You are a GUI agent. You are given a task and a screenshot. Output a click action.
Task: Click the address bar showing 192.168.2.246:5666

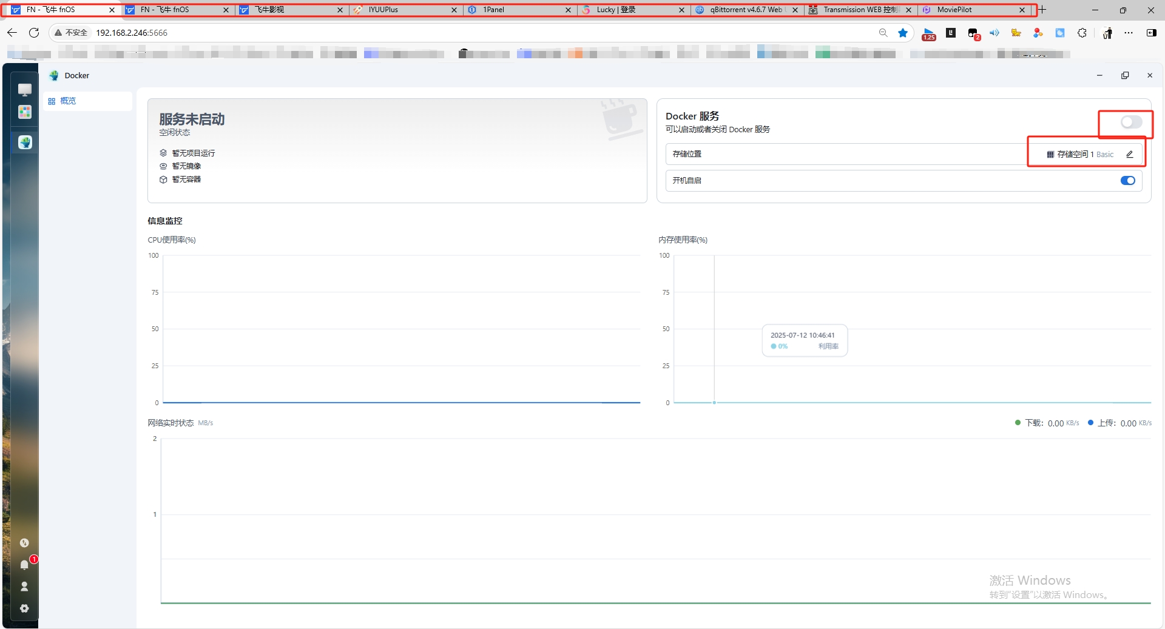tap(425, 33)
